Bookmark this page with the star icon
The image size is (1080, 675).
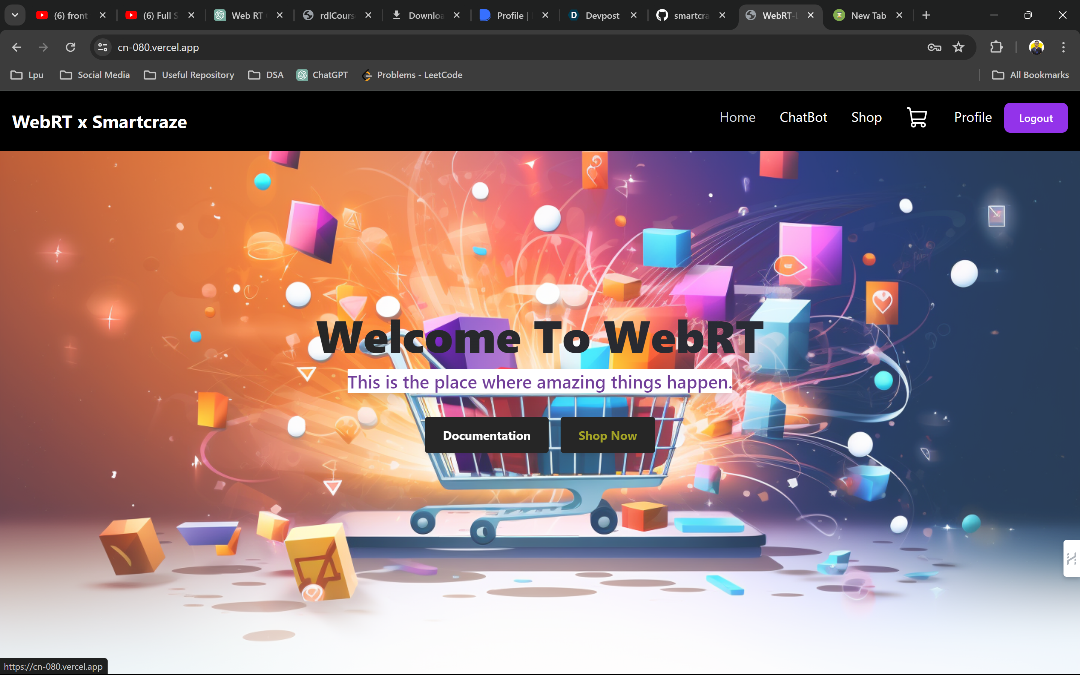[958, 47]
